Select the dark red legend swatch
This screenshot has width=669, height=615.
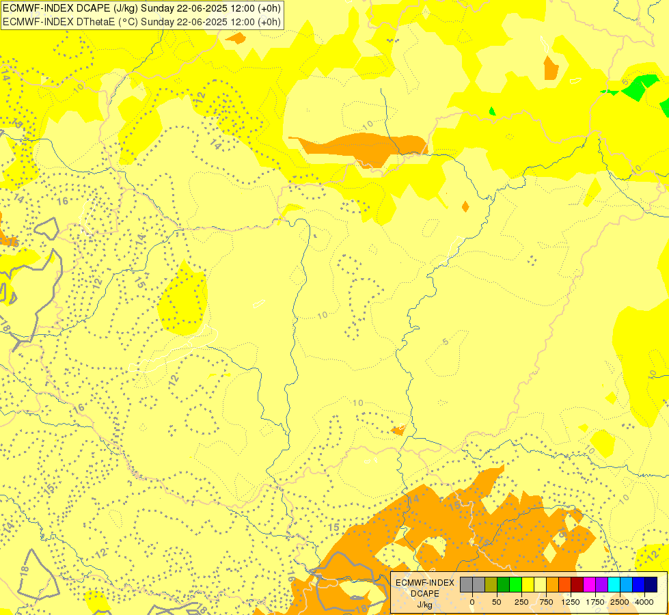[x=577, y=585]
